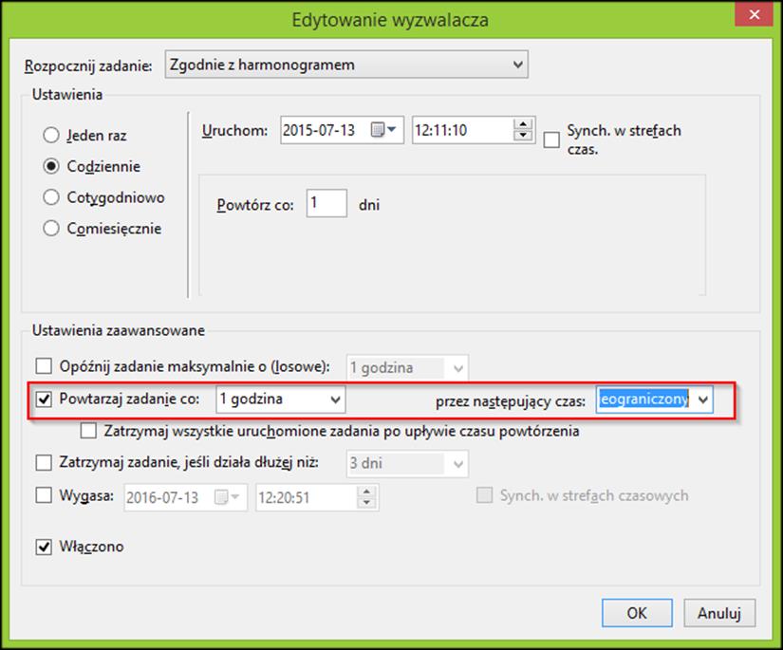Confirm the trigger with OK button

pos(637,613)
